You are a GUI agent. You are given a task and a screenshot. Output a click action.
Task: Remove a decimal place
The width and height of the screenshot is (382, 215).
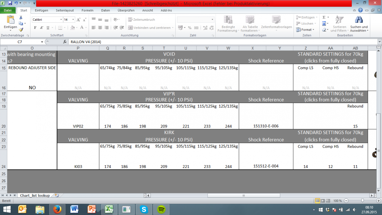(x=211, y=28)
